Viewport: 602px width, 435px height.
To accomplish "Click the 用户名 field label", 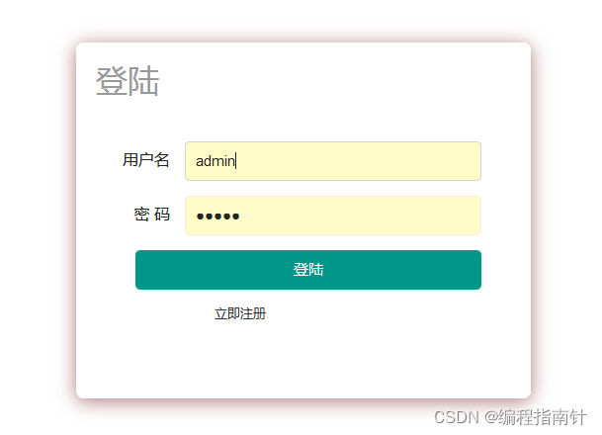I will click(146, 160).
